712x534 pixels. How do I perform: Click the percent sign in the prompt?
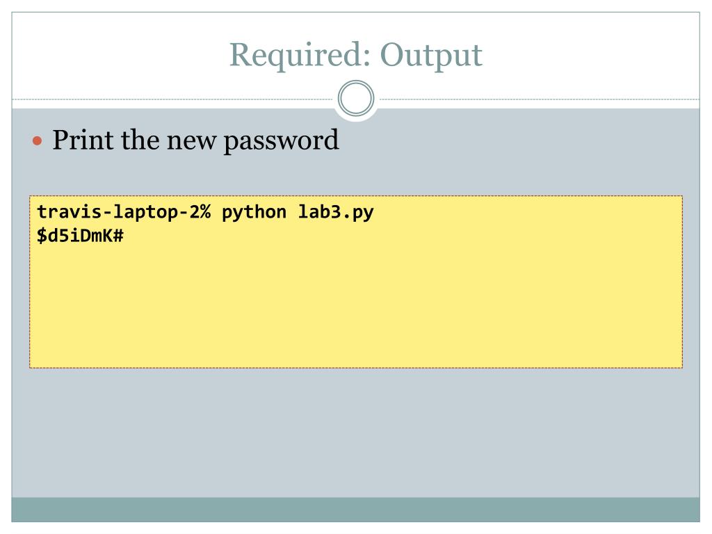pyautogui.click(x=205, y=212)
